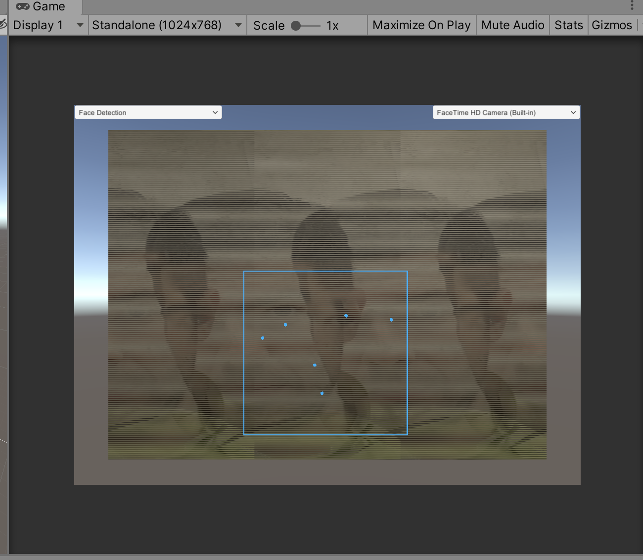Open the Face Detection mode dropdown
Image resolution: width=643 pixels, height=560 pixels.
(x=147, y=112)
